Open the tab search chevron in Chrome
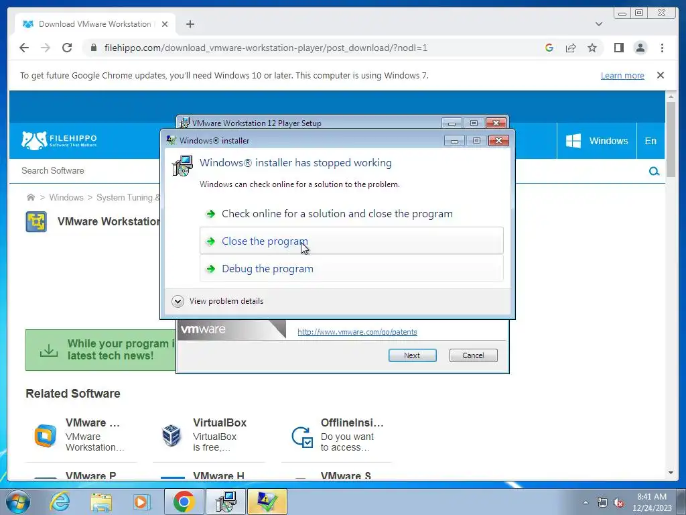The width and height of the screenshot is (686, 515). (x=598, y=24)
